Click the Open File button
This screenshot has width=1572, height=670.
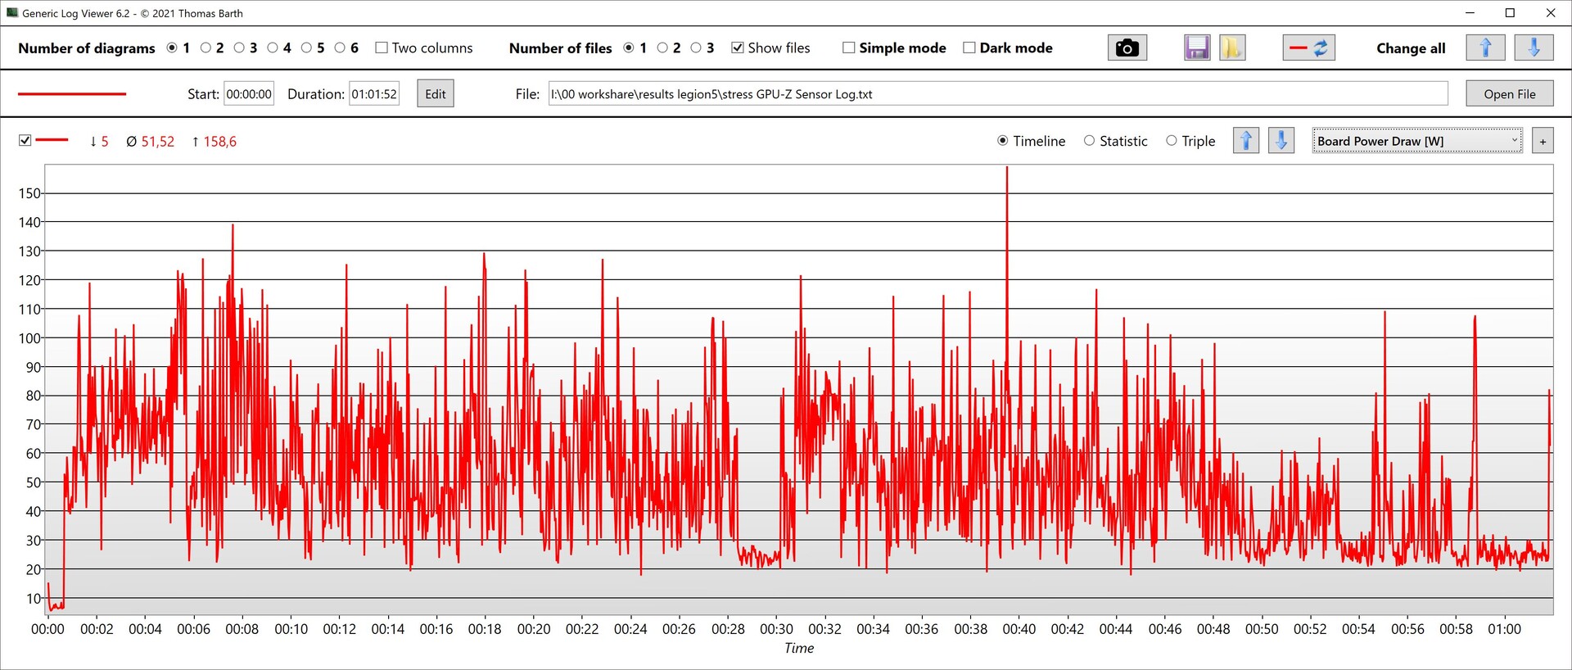coord(1509,94)
